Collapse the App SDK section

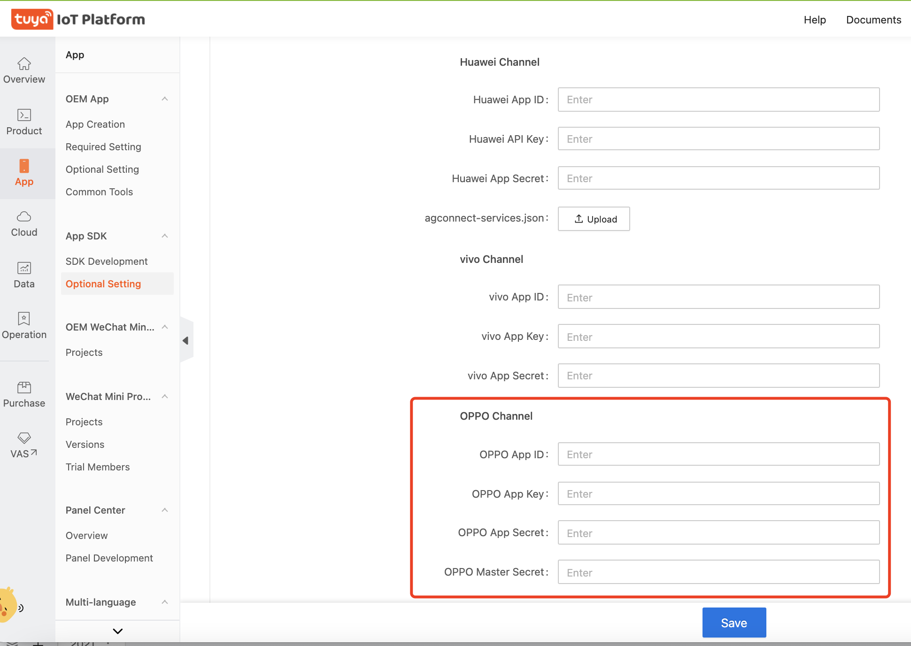(x=165, y=236)
